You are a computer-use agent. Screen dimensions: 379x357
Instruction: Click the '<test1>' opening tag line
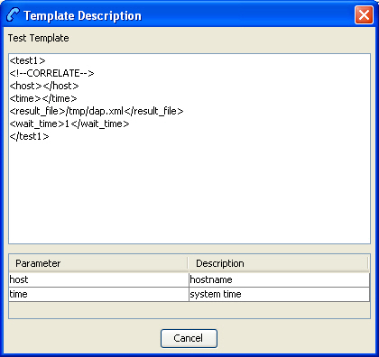pos(28,60)
